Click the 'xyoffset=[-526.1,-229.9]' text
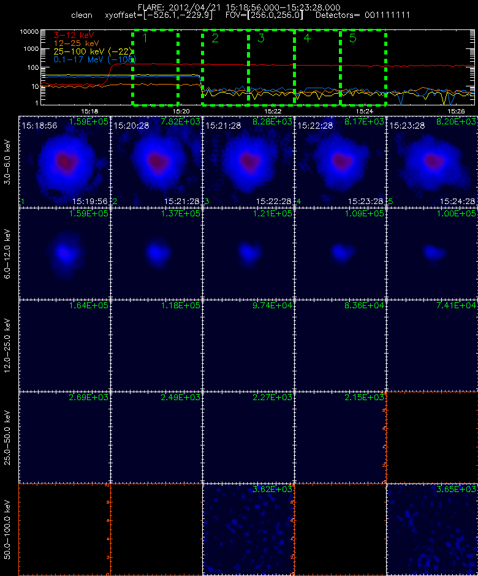The height and width of the screenshot is (576, 478). [x=159, y=15]
